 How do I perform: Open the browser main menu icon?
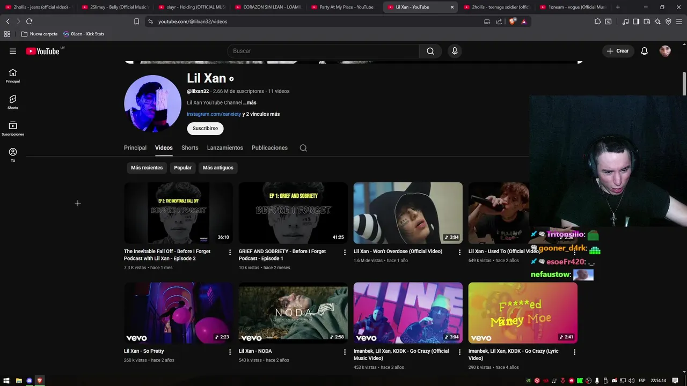(679, 21)
